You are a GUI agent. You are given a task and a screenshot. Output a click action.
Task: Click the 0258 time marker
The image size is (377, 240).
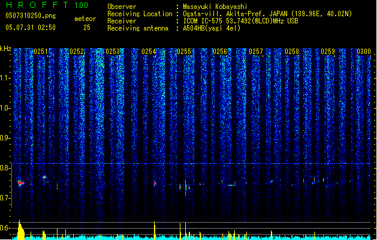click(x=292, y=52)
